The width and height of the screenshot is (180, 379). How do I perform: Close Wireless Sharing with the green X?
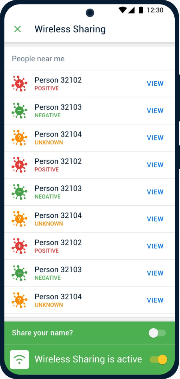click(17, 29)
